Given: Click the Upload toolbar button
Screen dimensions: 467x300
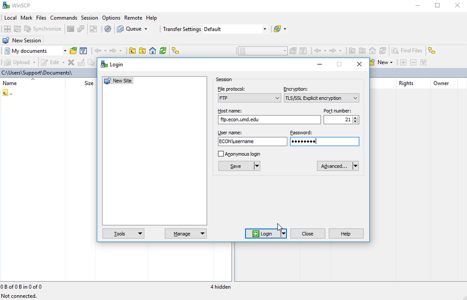Looking at the screenshot, I should coord(17,62).
